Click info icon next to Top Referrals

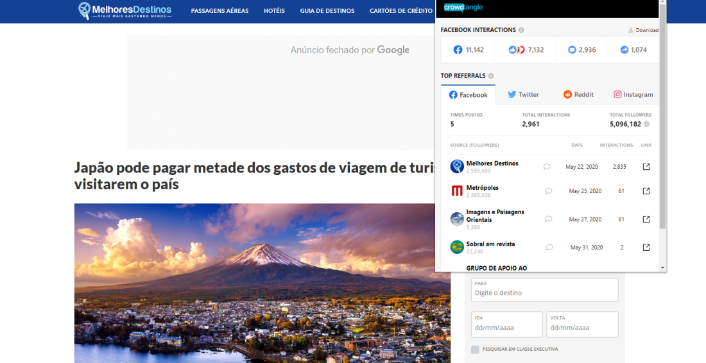(x=491, y=76)
